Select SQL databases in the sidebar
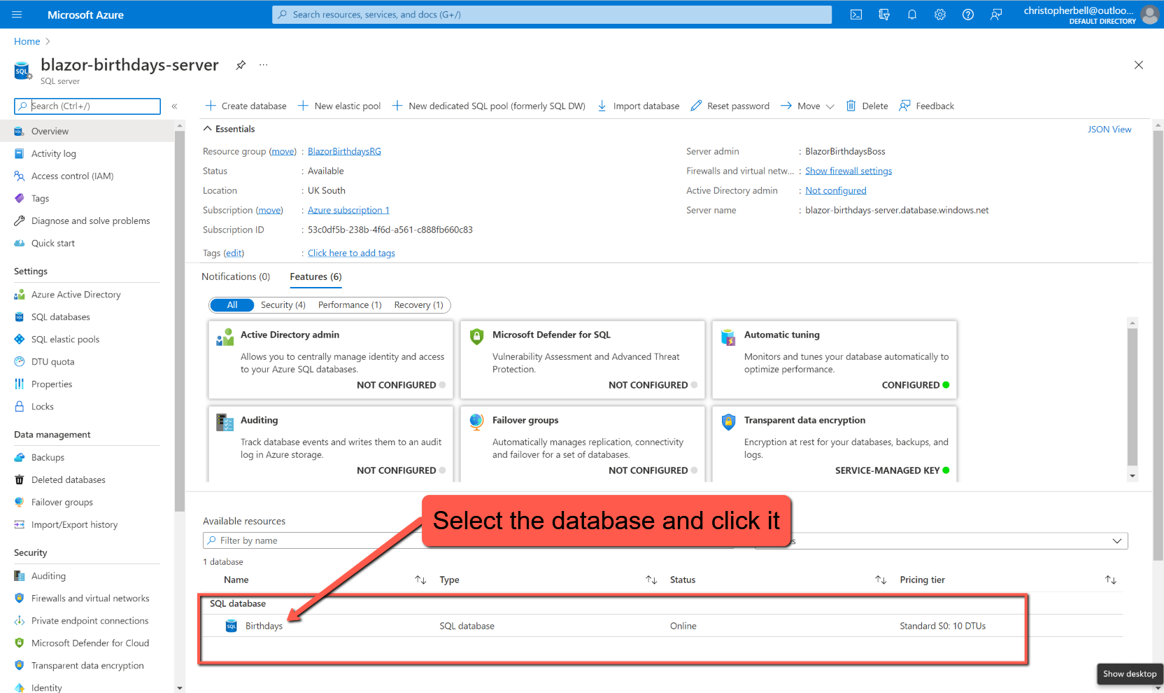The width and height of the screenshot is (1164, 693). tap(61, 316)
